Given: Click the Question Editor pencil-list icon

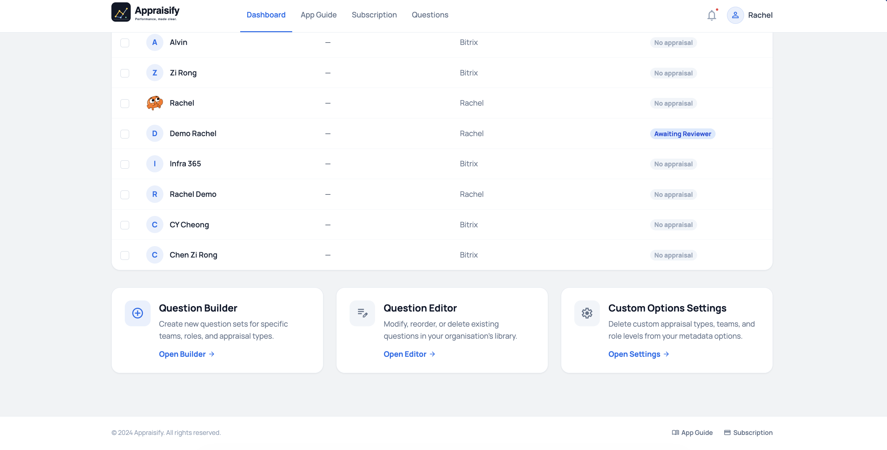Looking at the screenshot, I should click(362, 313).
